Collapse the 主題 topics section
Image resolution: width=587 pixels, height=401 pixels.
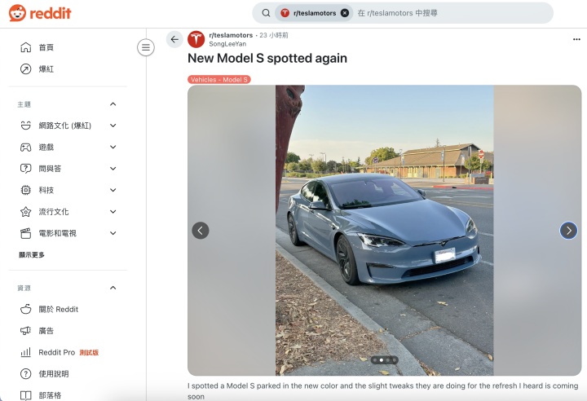click(113, 104)
